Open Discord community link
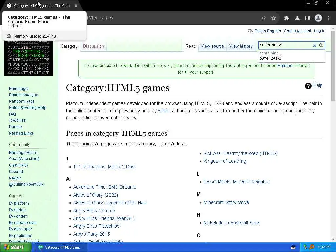Image resolution: width=336 pixels, height=252 pixels. (16, 171)
